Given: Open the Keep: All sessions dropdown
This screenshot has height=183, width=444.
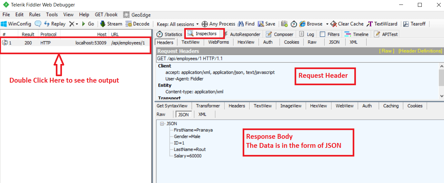Looking at the screenshot, I should [x=177, y=24].
